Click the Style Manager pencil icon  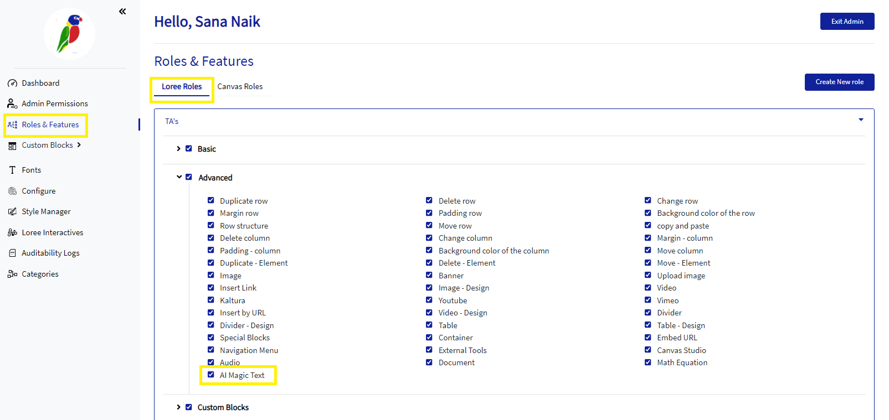pos(12,211)
